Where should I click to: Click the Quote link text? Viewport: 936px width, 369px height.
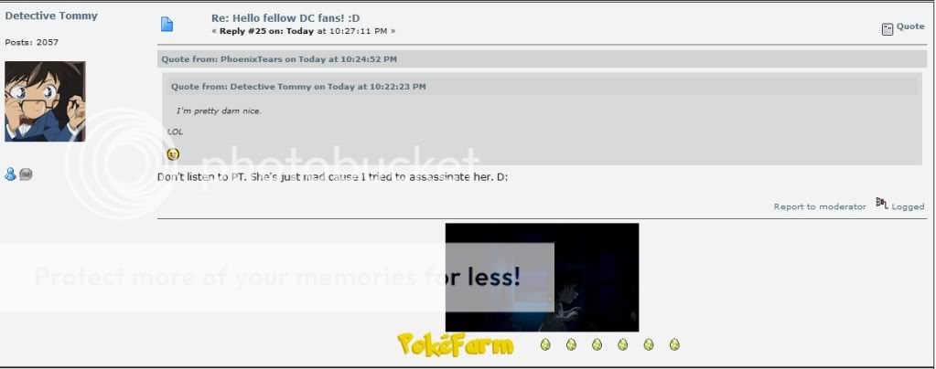coord(910,26)
